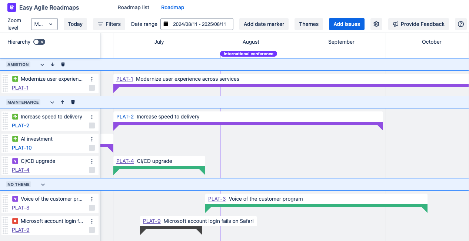Move the Maintenance theme up with arrow
469x241 pixels.
pos(63,102)
